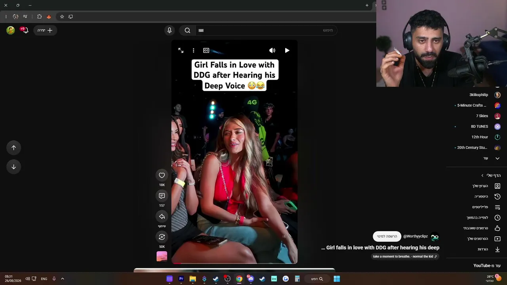Open the short's title description text
The width and height of the screenshot is (507, 285).
click(x=380, y=248)
